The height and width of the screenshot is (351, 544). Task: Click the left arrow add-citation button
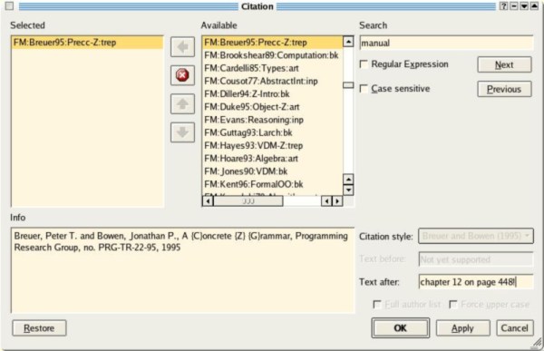coord(182,46)
